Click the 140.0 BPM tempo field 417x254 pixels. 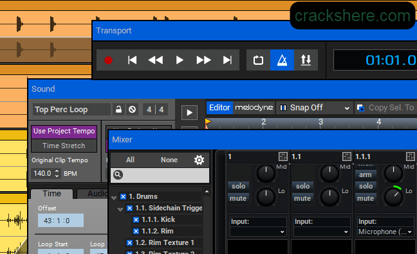[x=42, y=173]
